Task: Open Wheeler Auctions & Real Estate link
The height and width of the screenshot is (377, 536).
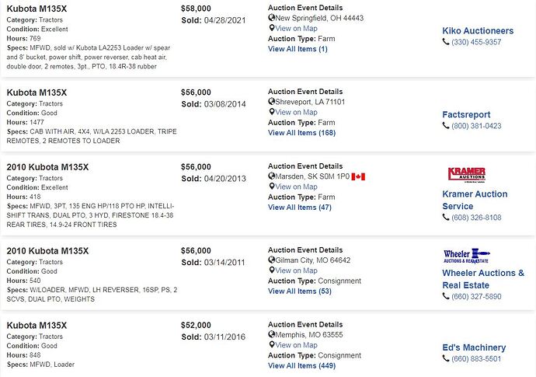Action: coord(483,279)
